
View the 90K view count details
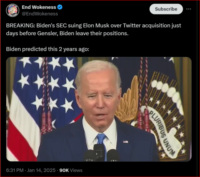point(64,170)
